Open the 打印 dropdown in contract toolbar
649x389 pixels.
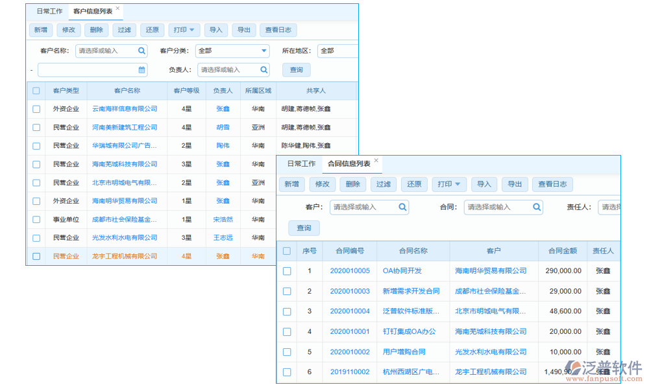coord(449,184)
